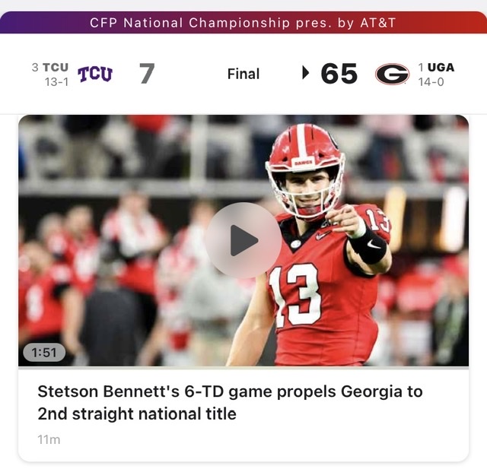This screenshot has height=469, width=487.
Task: Click the TCU purple team logo
Action: pyautogui.click(x=94, y=74)
